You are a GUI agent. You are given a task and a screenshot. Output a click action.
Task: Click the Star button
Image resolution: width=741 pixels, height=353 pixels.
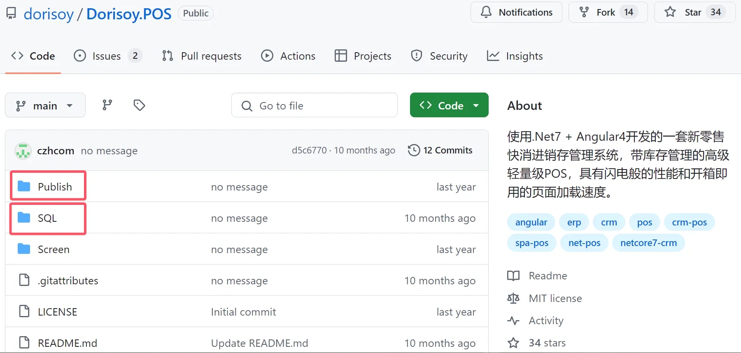(x=694, y=12)
